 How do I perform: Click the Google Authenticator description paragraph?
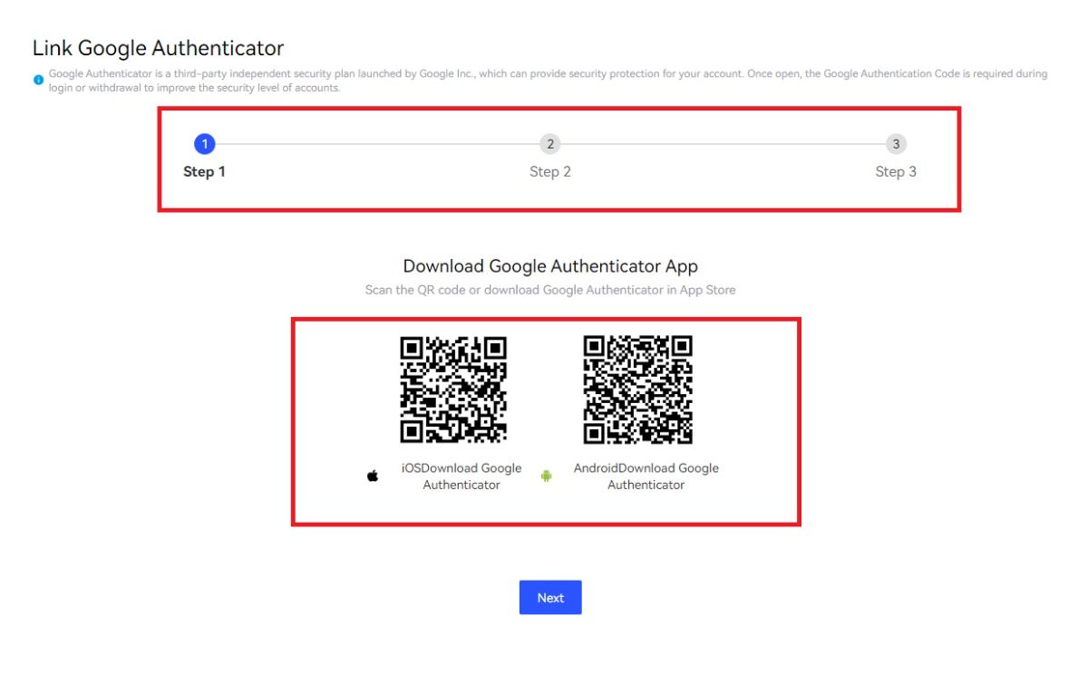(x=548, y=81)
